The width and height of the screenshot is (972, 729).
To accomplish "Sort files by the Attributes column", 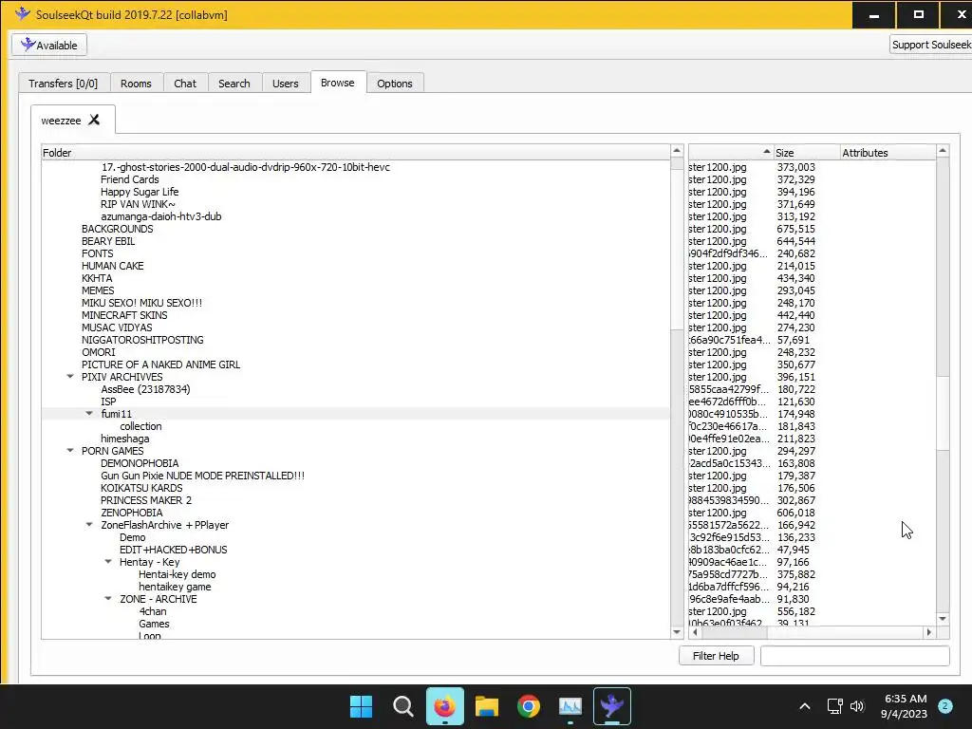I will pyautogui.click(x=888, y=153).
